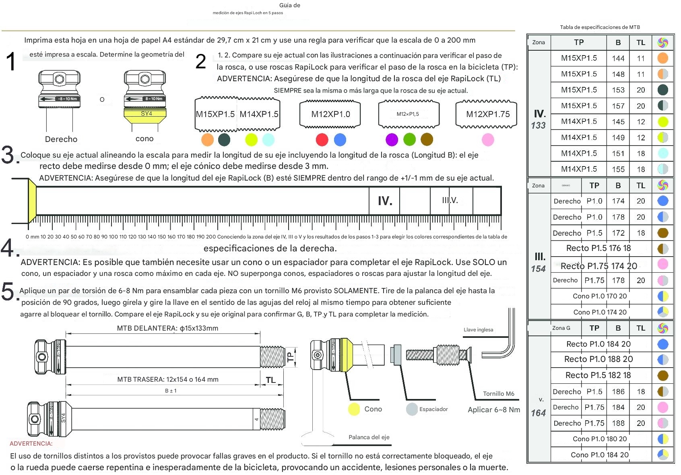This screenshot has width=681, height=475.
Task: Click the yellow Cono legend circle
Action: tap(354, 409)
